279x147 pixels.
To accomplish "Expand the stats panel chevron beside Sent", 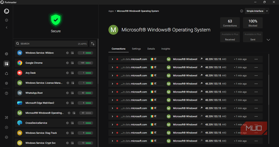I will pos(268,40).
